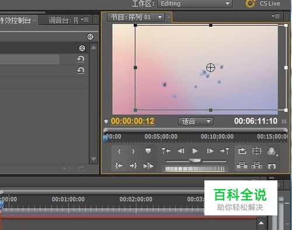Click 00:02:00:00 on the Timeline ruler

click(x=136, y=199)
